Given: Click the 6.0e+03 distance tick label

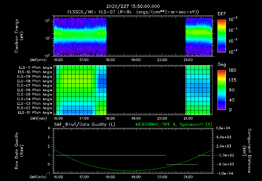Looking at the screenshot, I should click(x=224, y=137).
